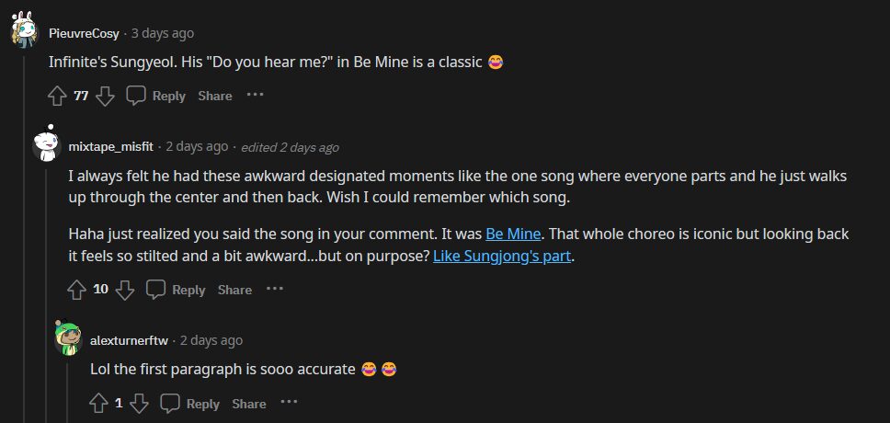Reply to PieuvreCosy's comment
This screenshot has height=423, width=890.
[x=156, y=96]
